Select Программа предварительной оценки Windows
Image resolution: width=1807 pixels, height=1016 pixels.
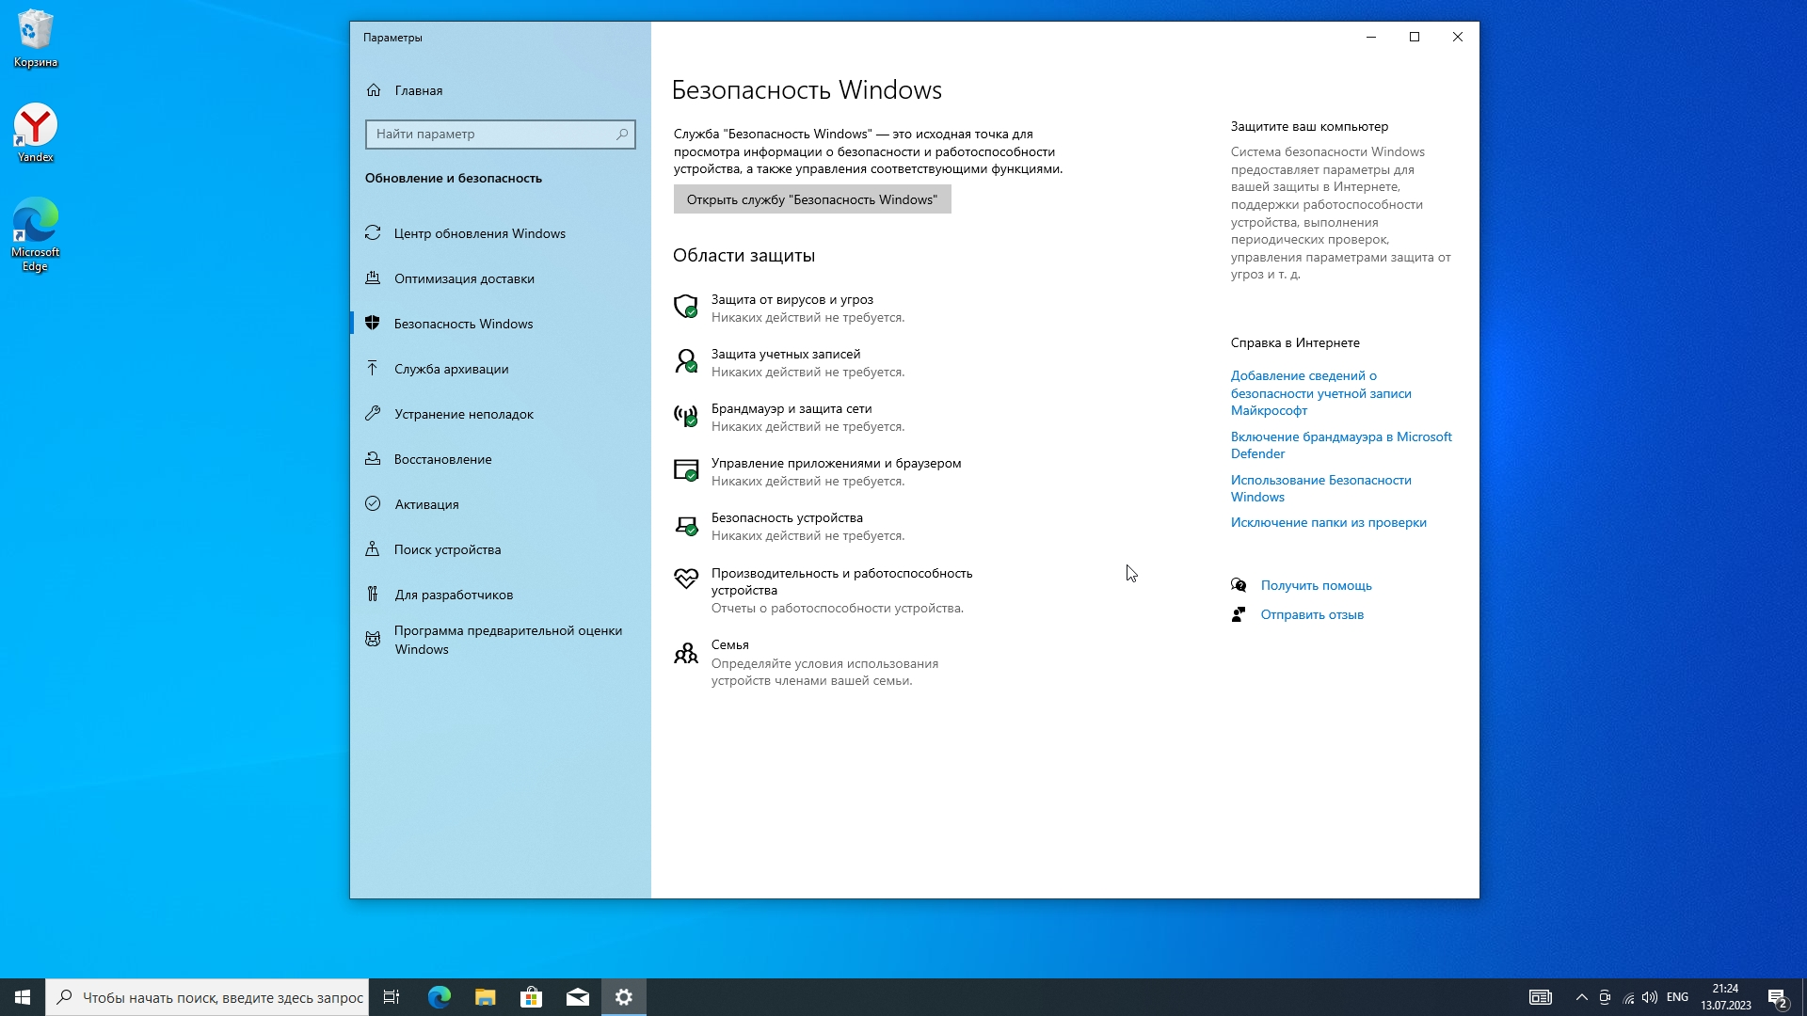coord(507,640)
